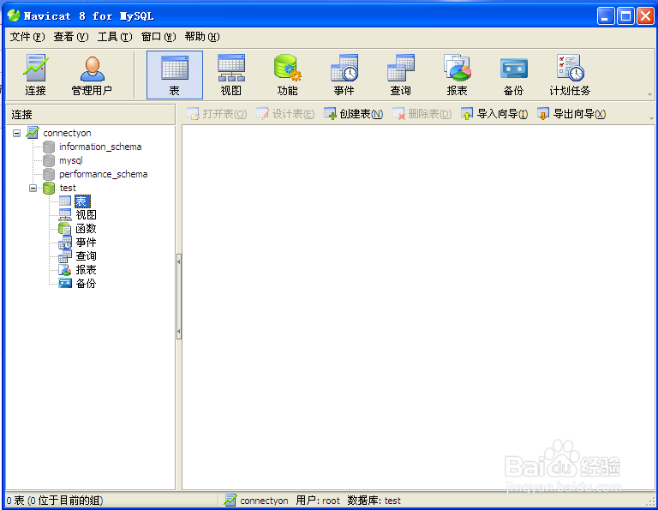Viewport: 658px width, 510px height.
Task: Click the empty table list area
Action: tap(418, 307)
